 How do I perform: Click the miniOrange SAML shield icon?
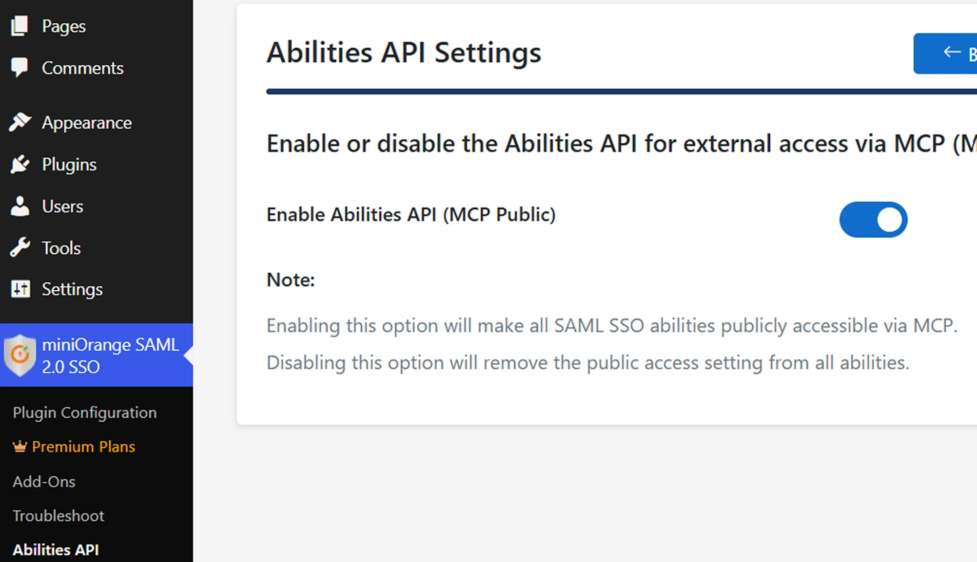(20, 355)
